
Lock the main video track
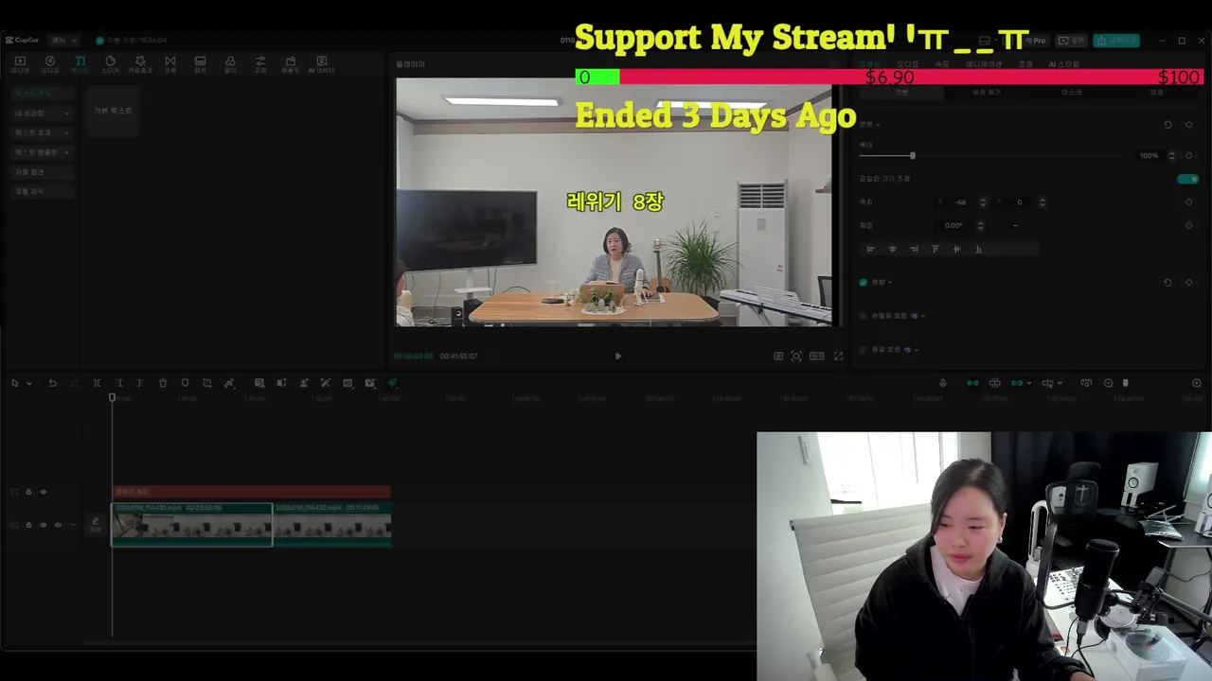[28, 524]
